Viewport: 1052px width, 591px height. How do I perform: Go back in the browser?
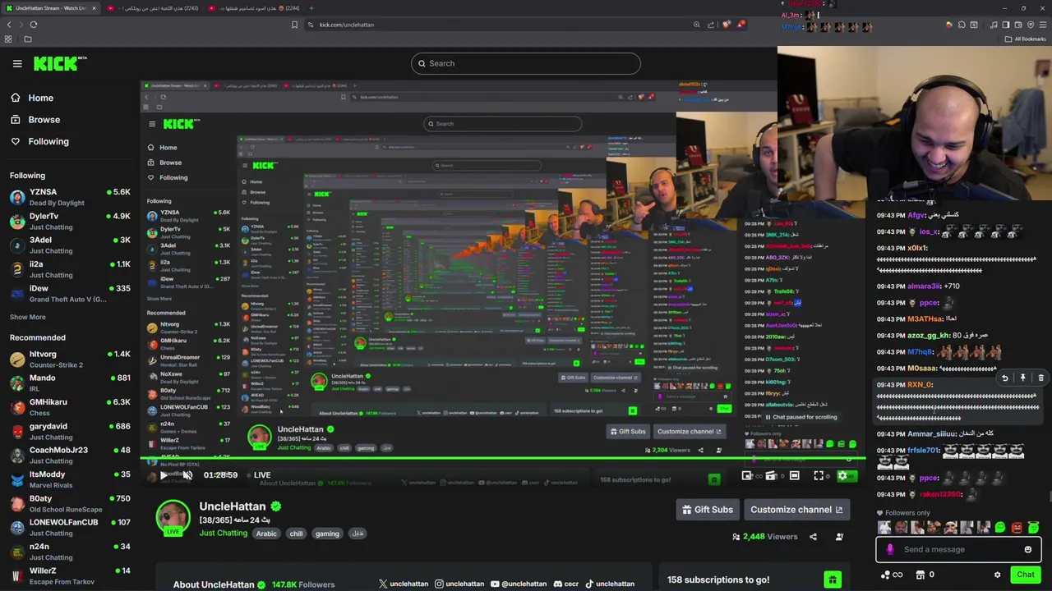(x=9, y=25)
